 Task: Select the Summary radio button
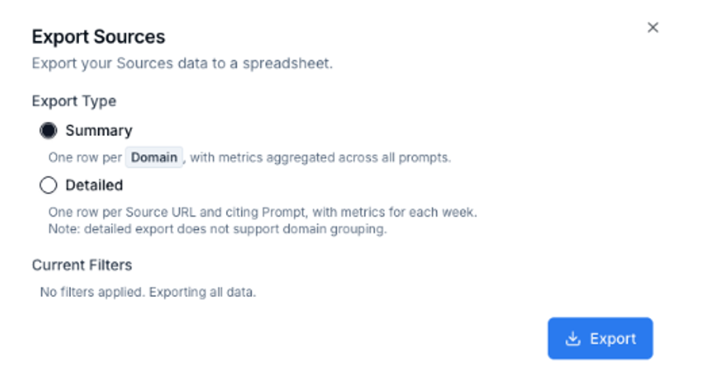pos(48,131)
